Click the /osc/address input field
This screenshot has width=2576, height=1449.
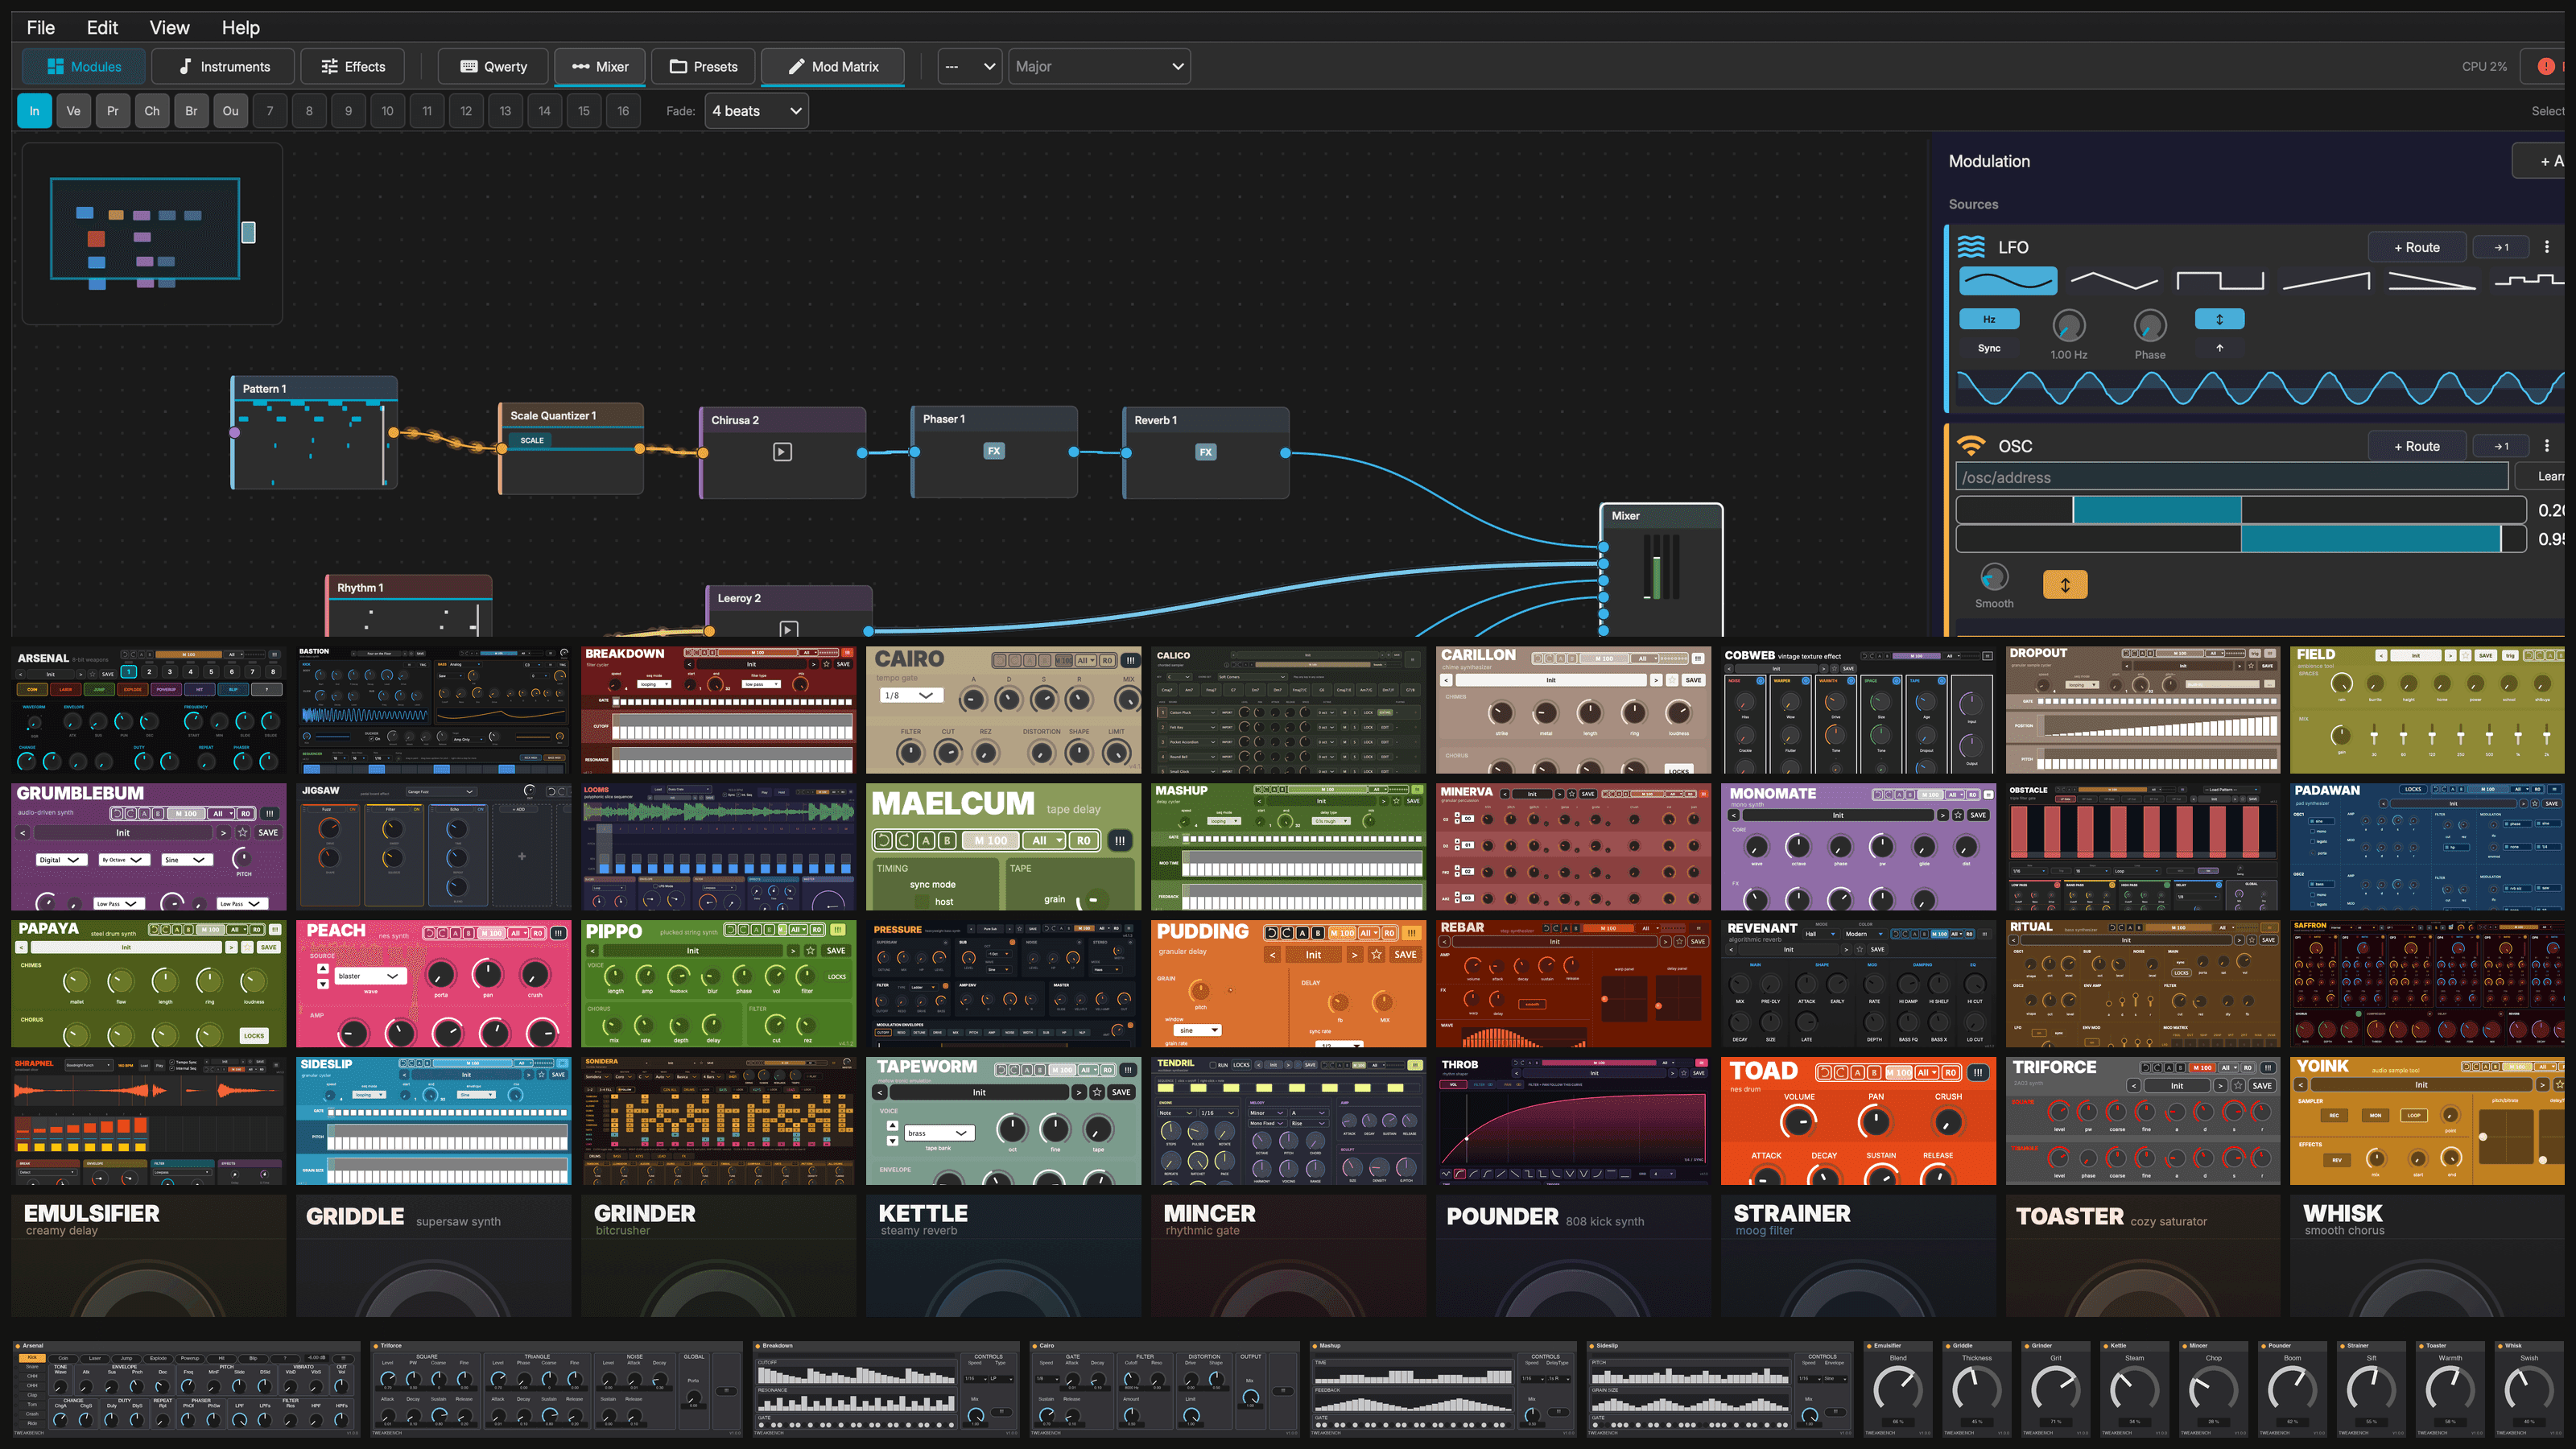(x=2231, y=477)
